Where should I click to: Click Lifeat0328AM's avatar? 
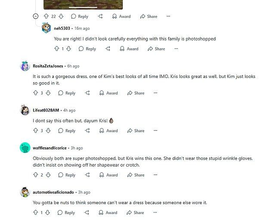(x=25, y=110)
